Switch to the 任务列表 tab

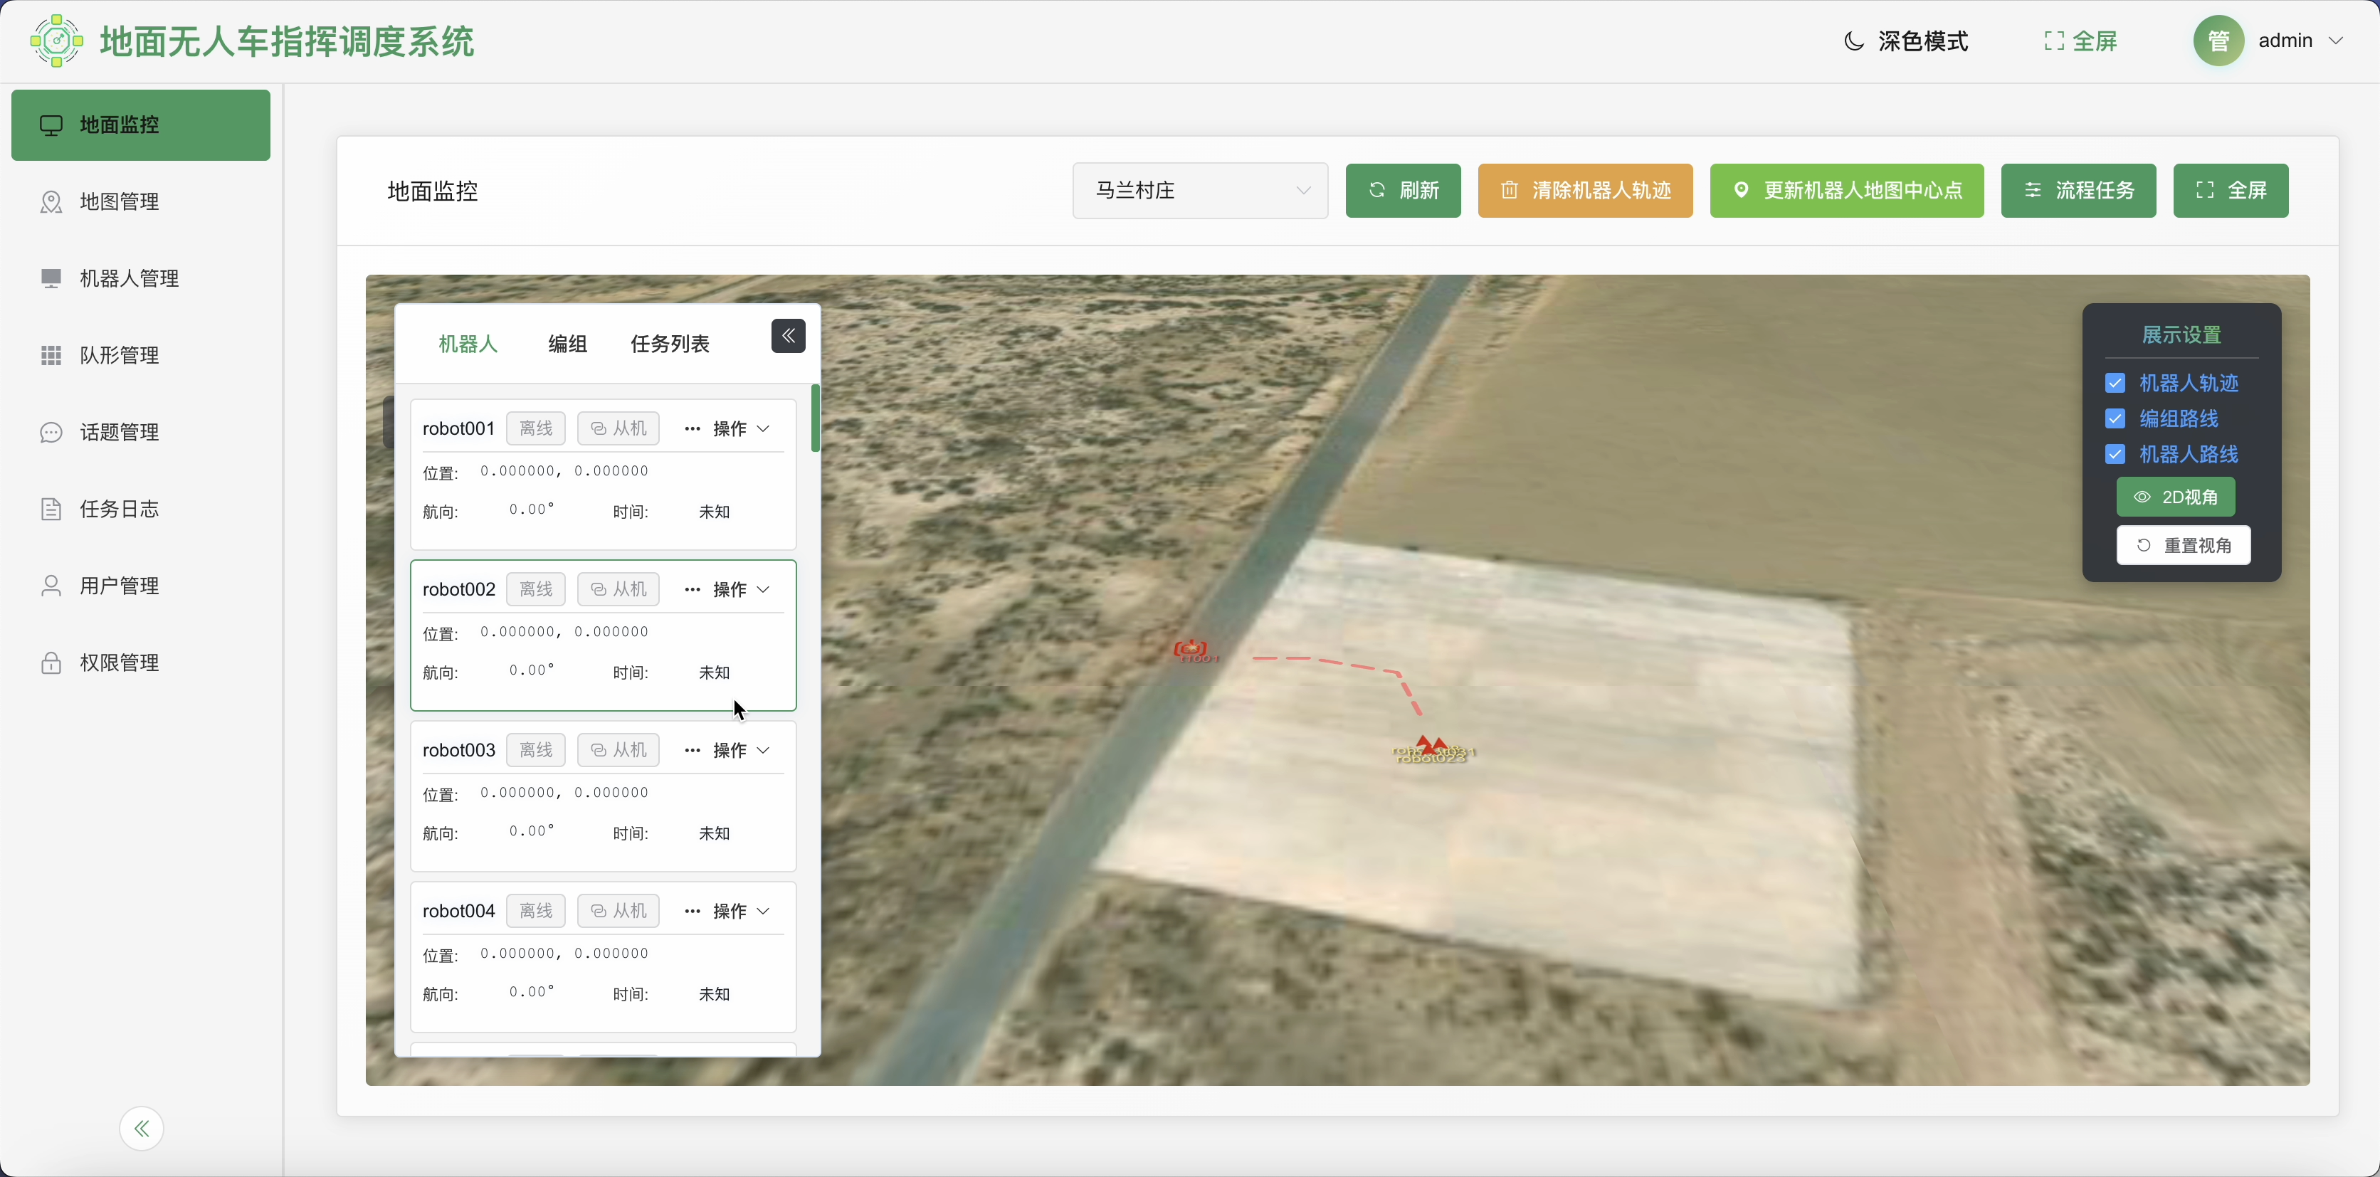click(670, 344)
